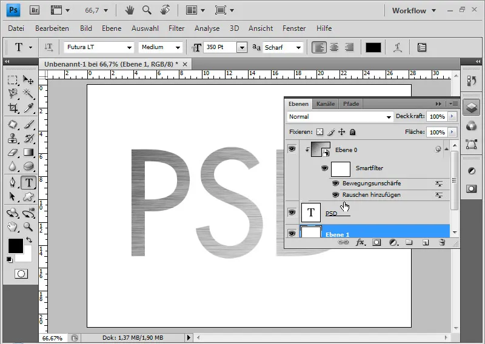Open the Ebene menu
Image resolution: width=485 pixels, height=344 pixels.
point(112,28)
